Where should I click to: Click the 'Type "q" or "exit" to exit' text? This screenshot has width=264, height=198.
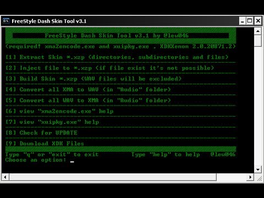click(x=52, y=155)
